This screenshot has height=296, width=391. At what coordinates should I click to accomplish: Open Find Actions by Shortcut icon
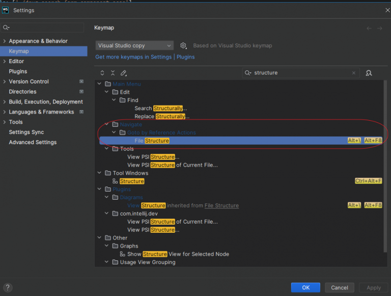pyautogui.click(x=369, y=73)
